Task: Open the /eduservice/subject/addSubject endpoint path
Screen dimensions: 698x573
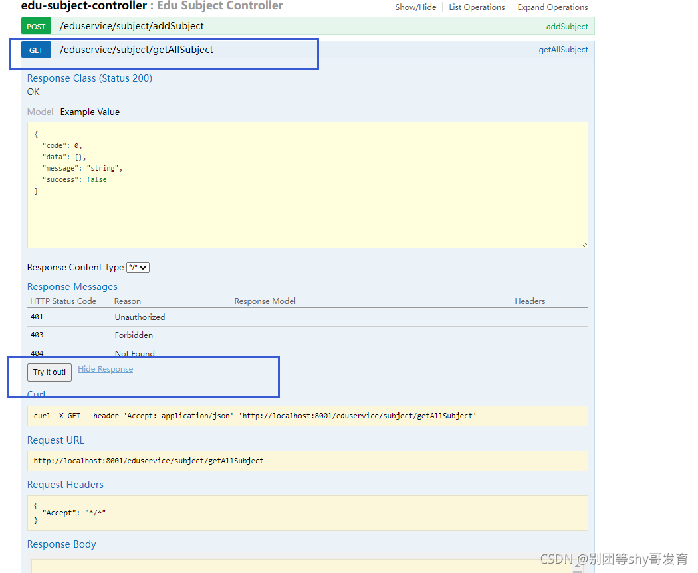Action: [x=132, y=26]
